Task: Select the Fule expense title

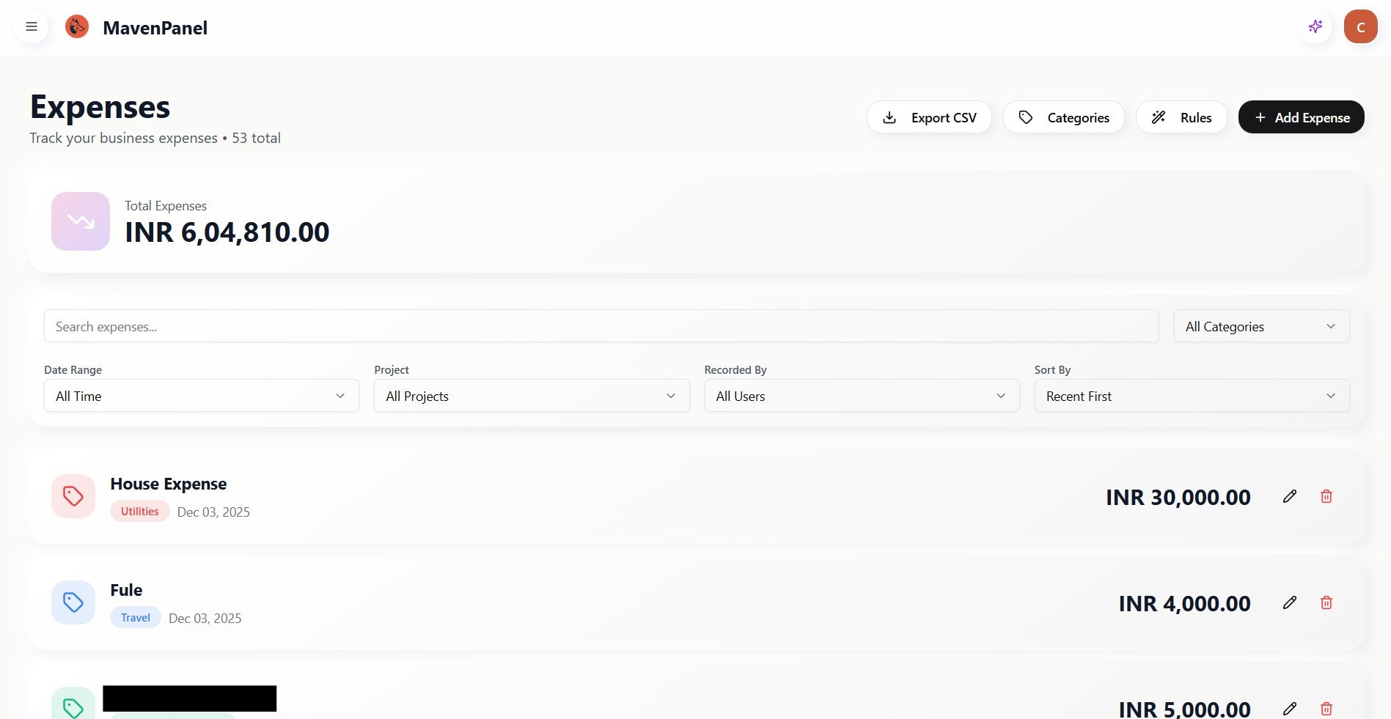Action: pos(126,590)
